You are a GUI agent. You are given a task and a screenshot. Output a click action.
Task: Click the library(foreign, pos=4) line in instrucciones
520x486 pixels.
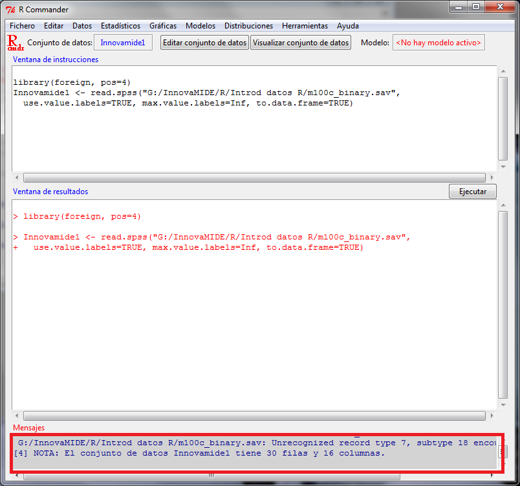click(72, 82)
